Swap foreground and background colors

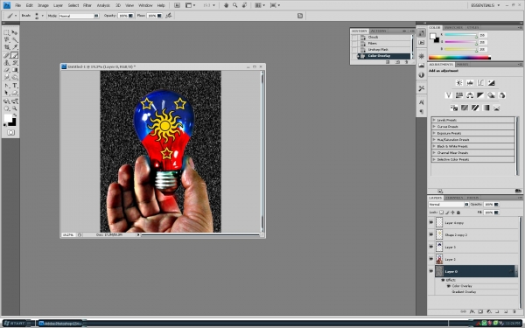(15, 115)
